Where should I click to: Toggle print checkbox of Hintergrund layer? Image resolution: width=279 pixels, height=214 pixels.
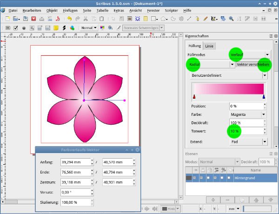point(202,178)
